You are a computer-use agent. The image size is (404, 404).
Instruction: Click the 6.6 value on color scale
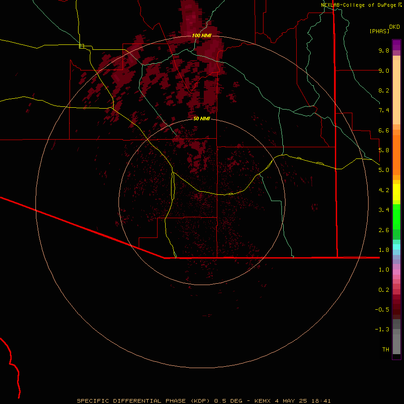tap(384, 130)
